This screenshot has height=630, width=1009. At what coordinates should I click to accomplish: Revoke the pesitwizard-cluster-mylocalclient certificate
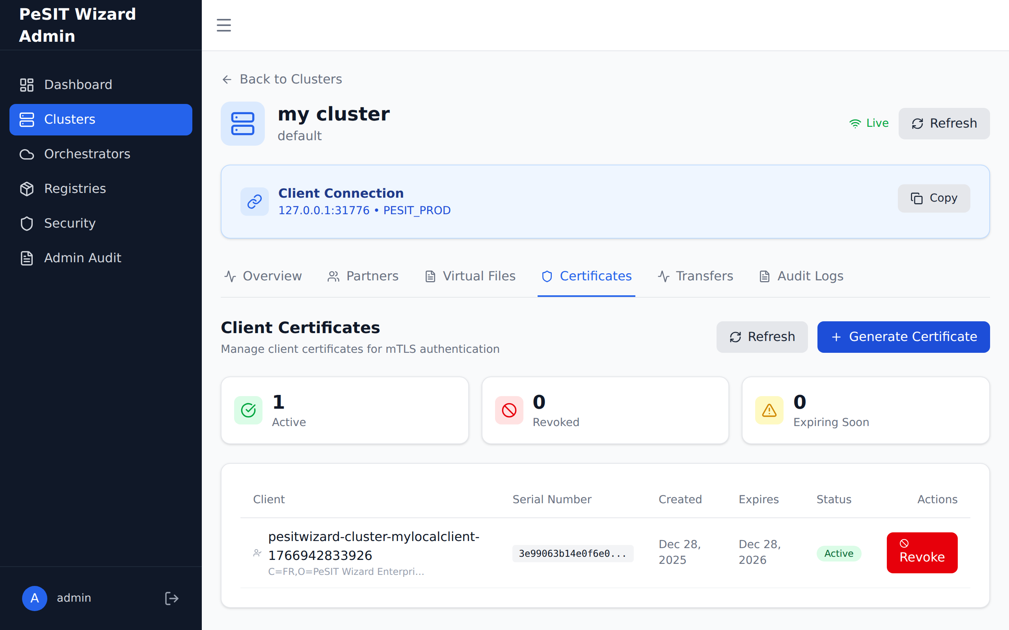tap(922, 553)
